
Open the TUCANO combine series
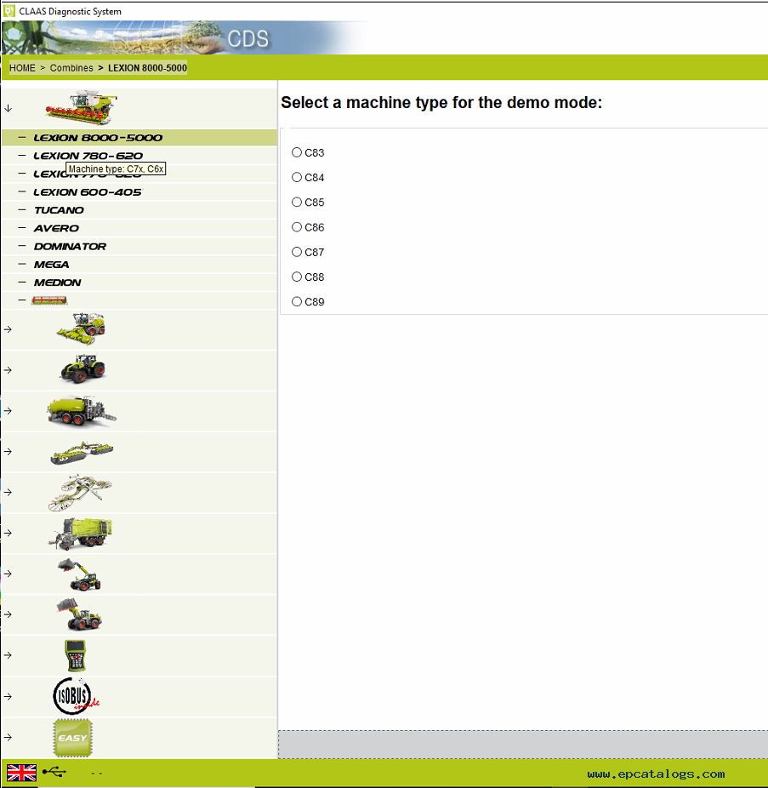[x=59, y=210]
